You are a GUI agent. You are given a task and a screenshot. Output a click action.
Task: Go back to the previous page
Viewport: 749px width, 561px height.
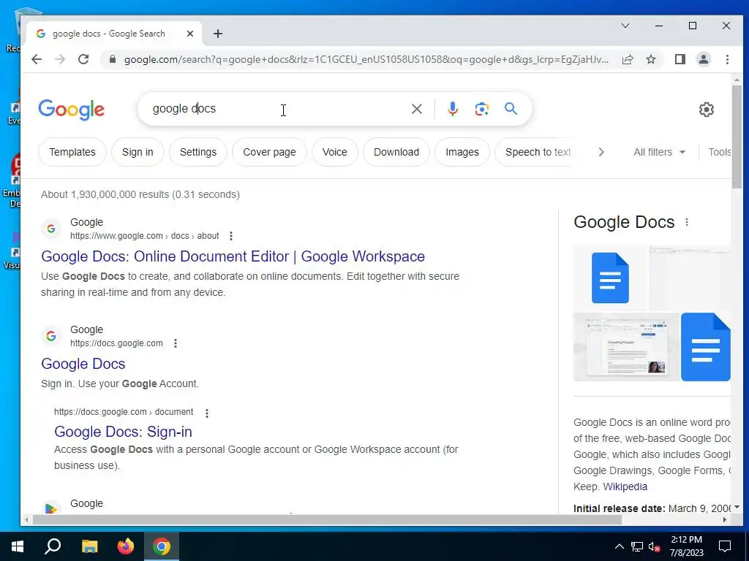[x=37, y=59]
